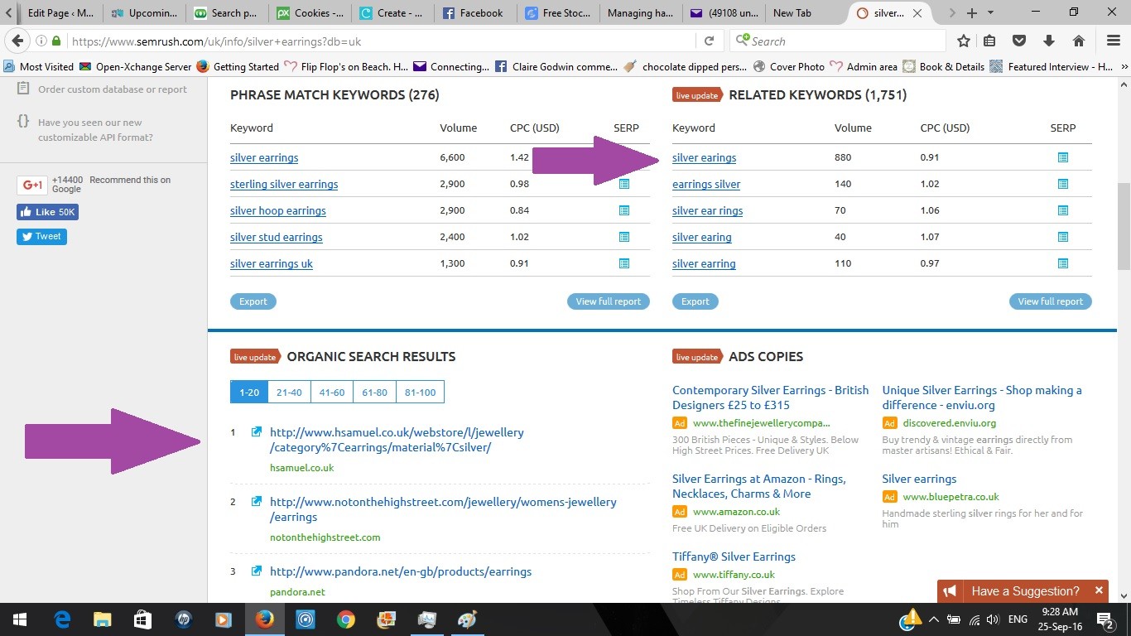View full report for phrase match keywords
This screenshot has width=1131, height=636.
609,301
